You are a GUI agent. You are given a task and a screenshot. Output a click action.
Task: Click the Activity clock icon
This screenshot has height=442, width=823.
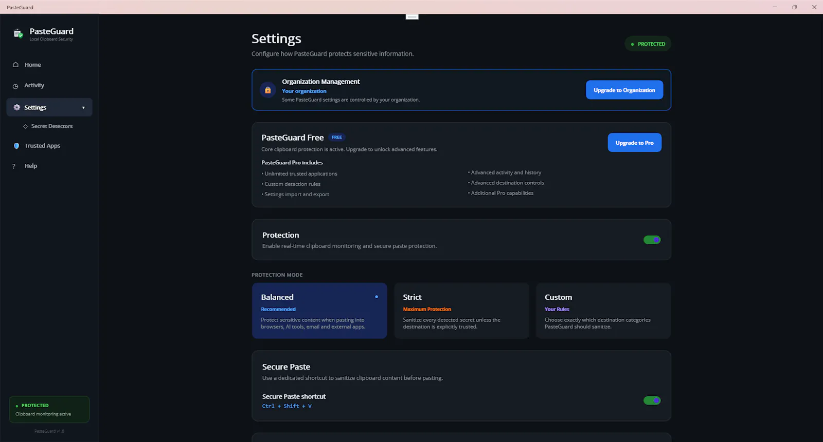pos(15,86)
